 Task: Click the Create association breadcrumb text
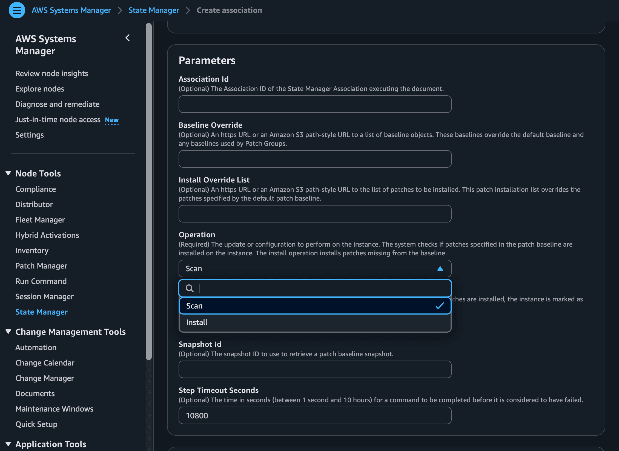tap(229, 10)
